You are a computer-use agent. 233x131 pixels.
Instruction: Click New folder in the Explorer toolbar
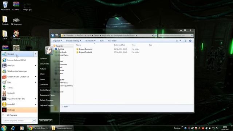112,41
